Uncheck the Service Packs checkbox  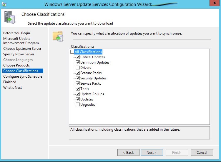coord(78,83)
